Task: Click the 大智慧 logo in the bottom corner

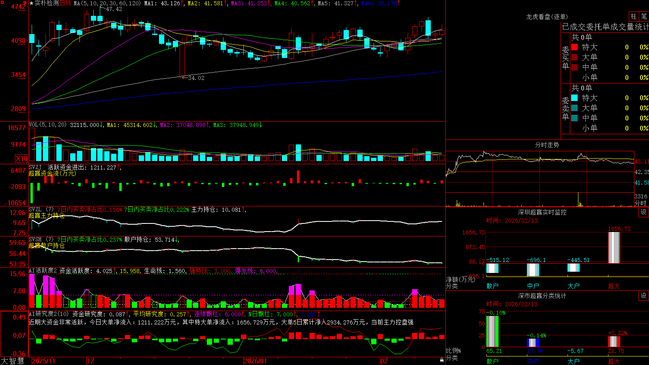Action: click(13, 361)
